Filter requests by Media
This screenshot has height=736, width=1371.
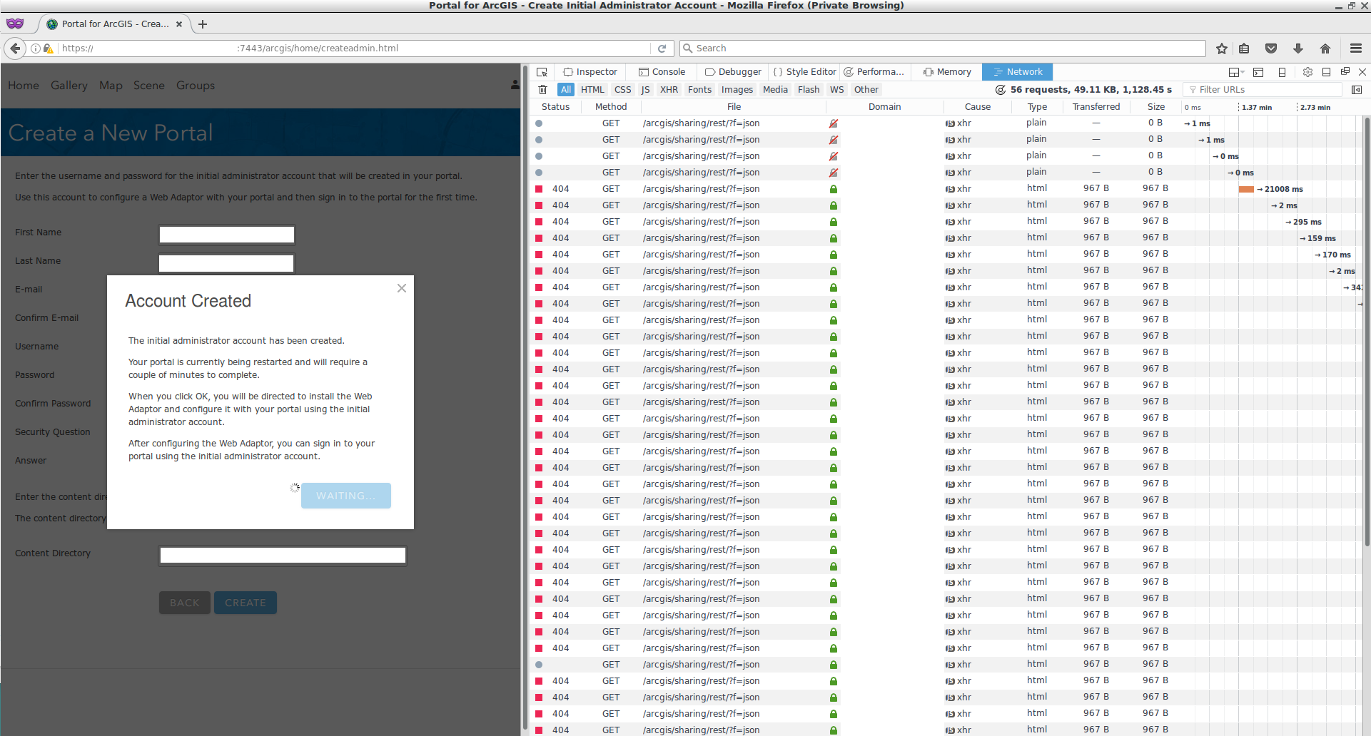tap(775, 90)
